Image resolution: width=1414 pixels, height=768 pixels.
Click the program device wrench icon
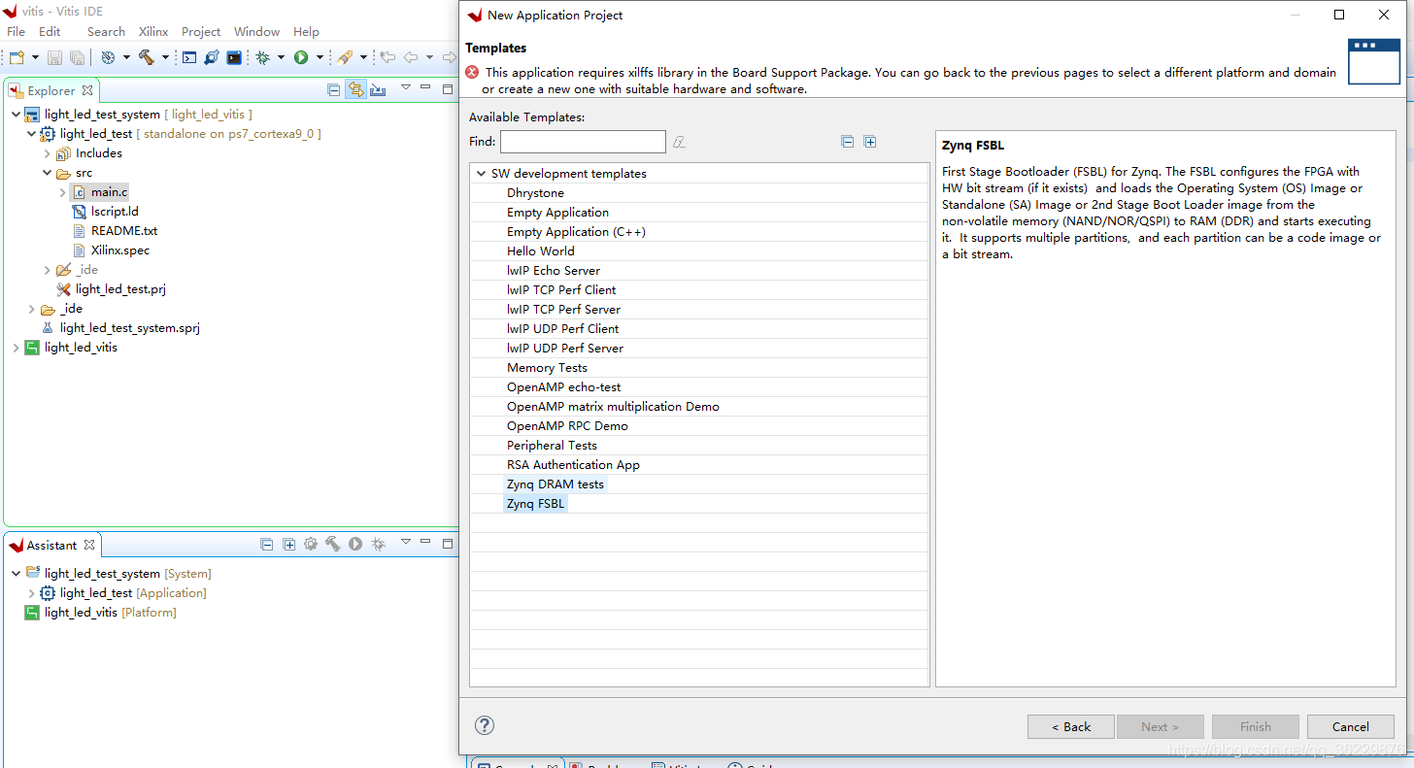coord(212,58)
